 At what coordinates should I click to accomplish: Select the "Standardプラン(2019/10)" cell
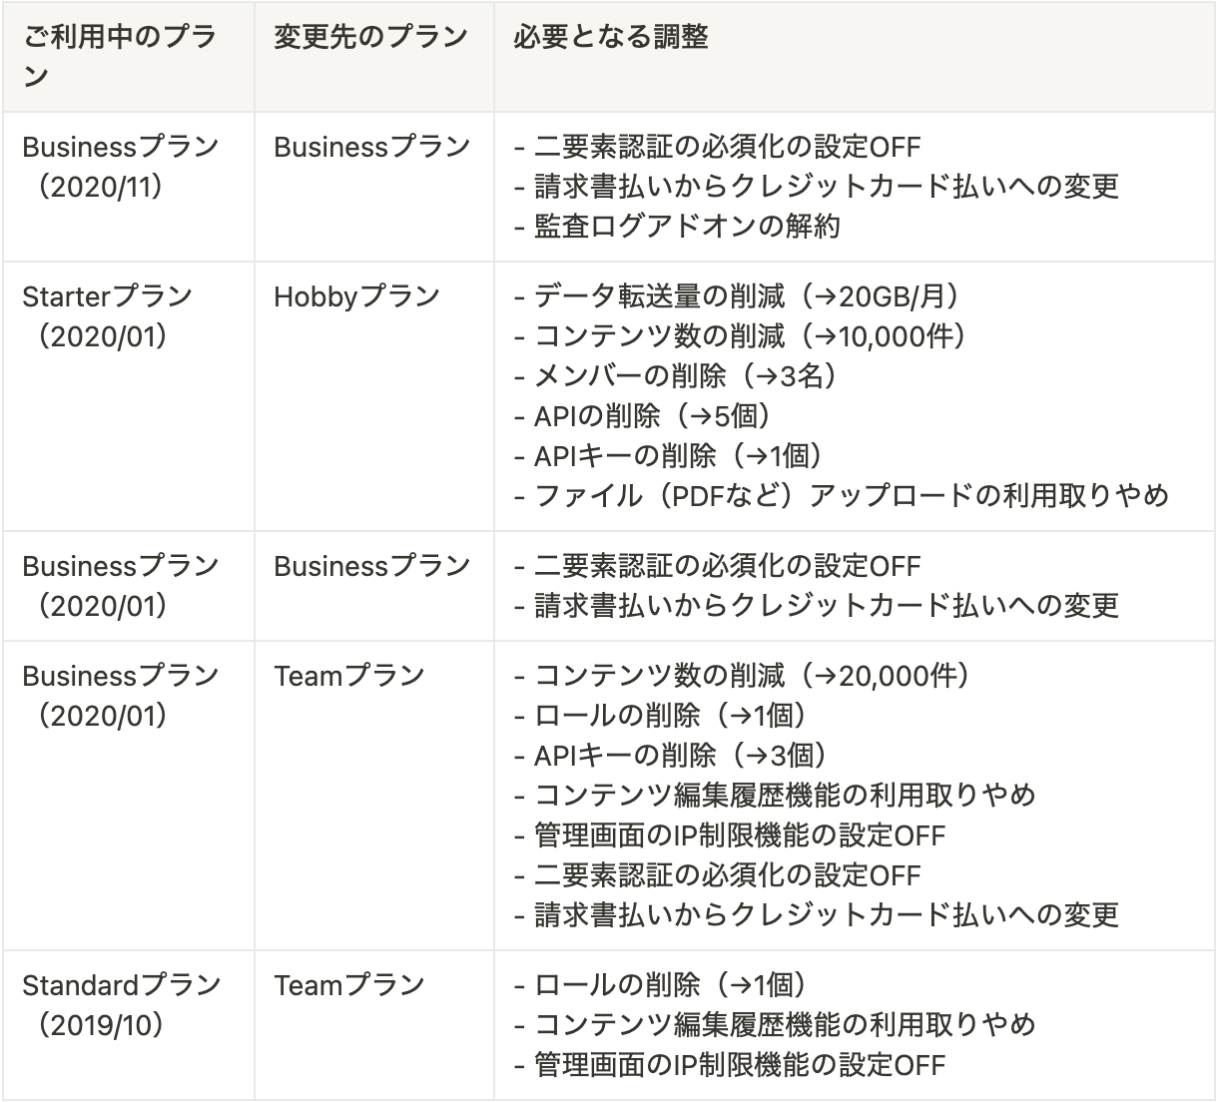[x=121, y=1005]
